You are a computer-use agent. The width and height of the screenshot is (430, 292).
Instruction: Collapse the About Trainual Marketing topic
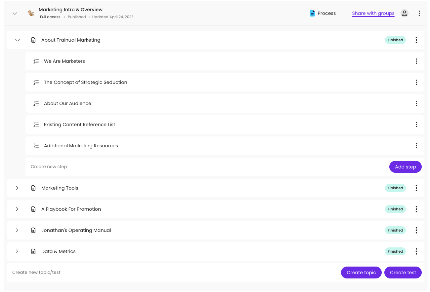(18, 40)
